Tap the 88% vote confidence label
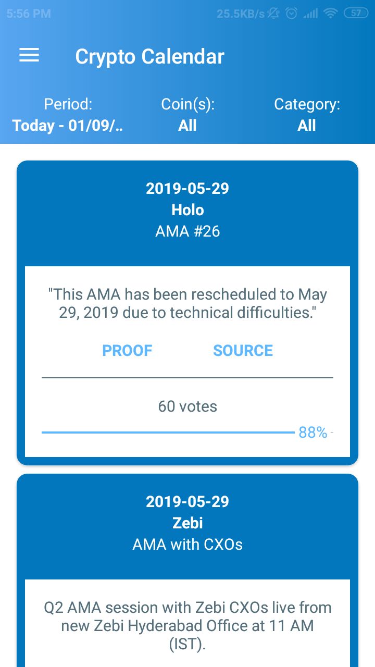375x667 pixels. pyautogui.click(x=312, y=433)
